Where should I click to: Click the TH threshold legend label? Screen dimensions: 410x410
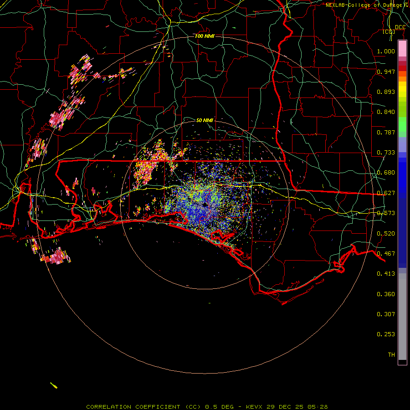pos(391,355)
